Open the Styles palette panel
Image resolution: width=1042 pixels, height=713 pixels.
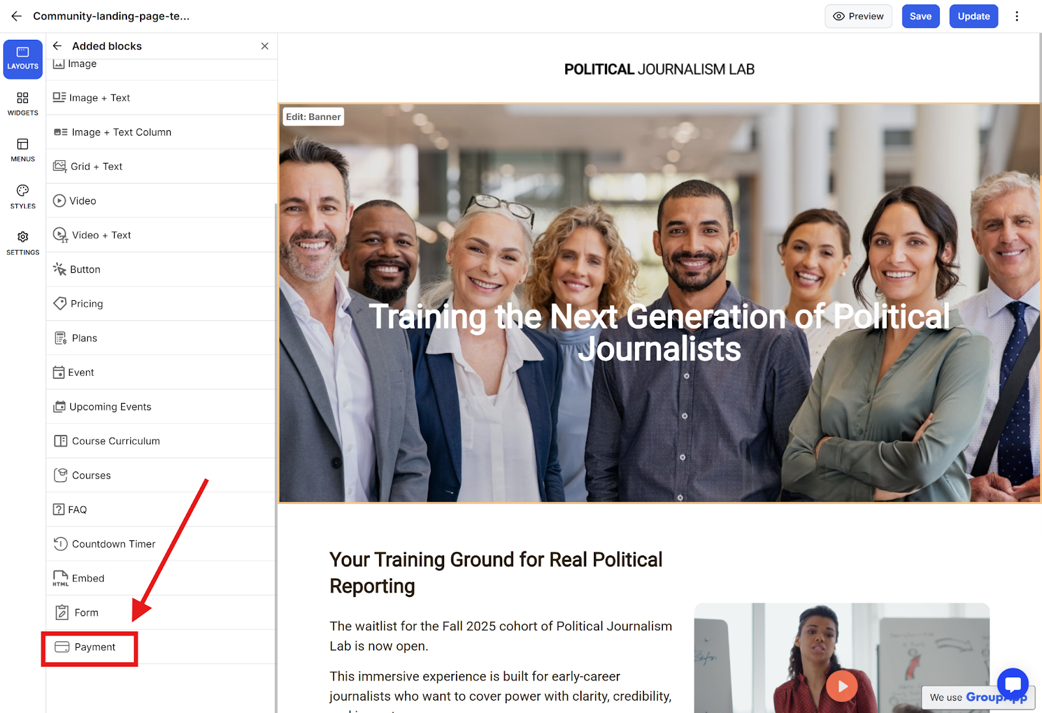tap(23, 197)
